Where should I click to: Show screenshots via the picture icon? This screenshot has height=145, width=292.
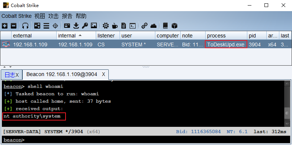click(94, 26)
